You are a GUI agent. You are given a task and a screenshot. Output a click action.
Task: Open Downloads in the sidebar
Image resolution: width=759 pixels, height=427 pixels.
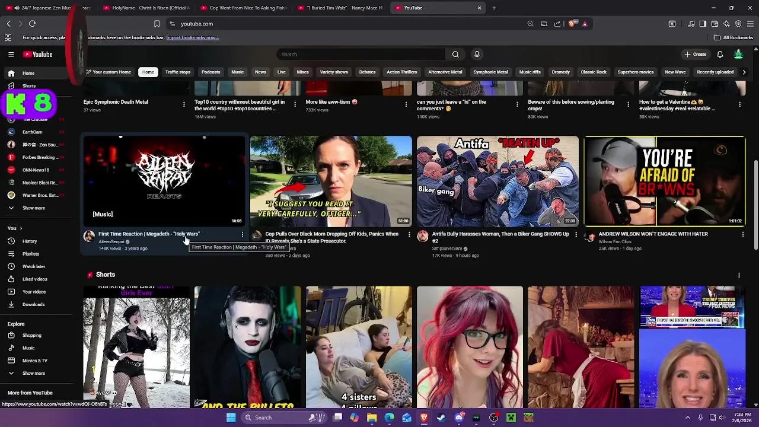point(39,304)
